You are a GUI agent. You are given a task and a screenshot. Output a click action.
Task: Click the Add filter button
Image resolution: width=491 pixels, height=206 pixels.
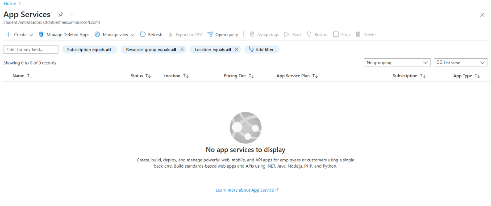(262, 49)
